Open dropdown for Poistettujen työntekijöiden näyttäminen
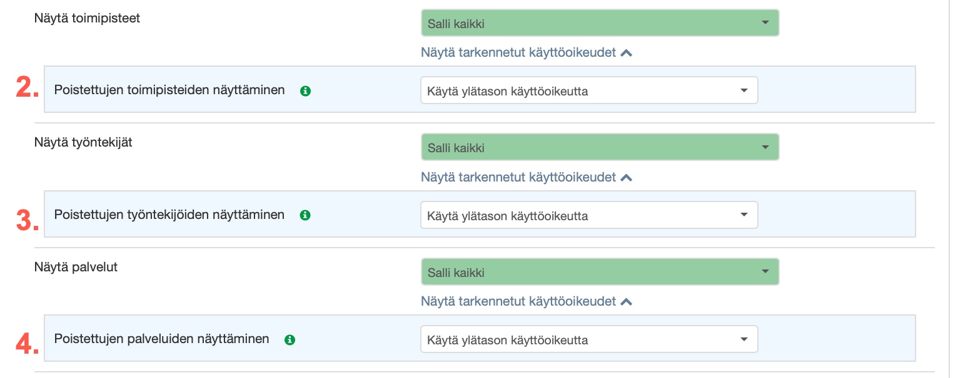Image resolution: width=953 pixels, height=378 pixels. 588,216
